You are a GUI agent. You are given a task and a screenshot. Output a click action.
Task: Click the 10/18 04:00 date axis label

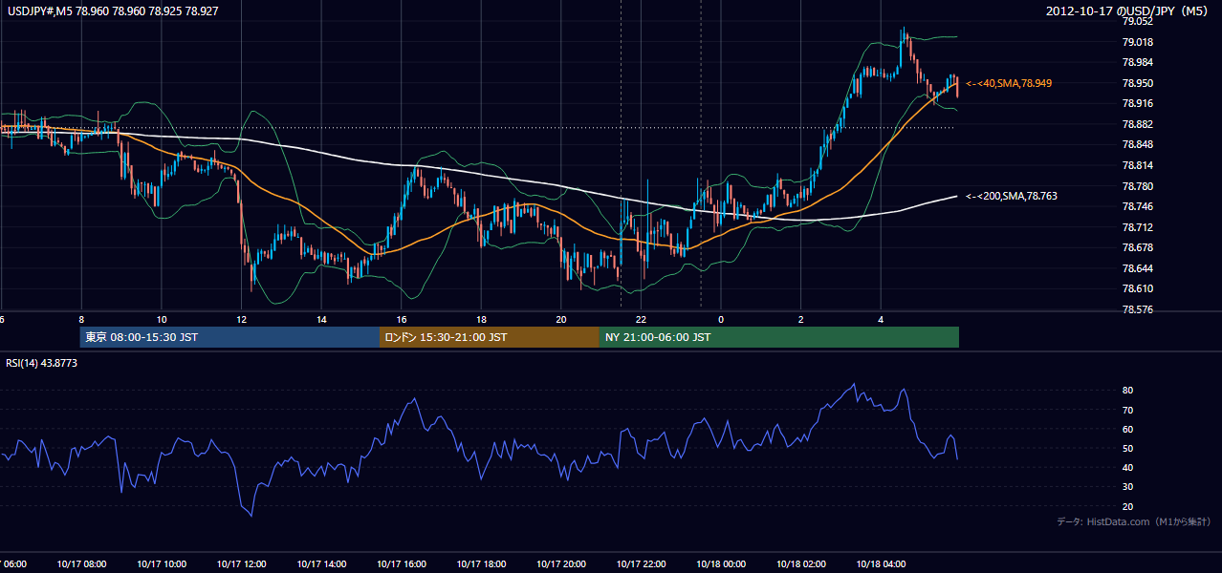(x=881, y=564)
